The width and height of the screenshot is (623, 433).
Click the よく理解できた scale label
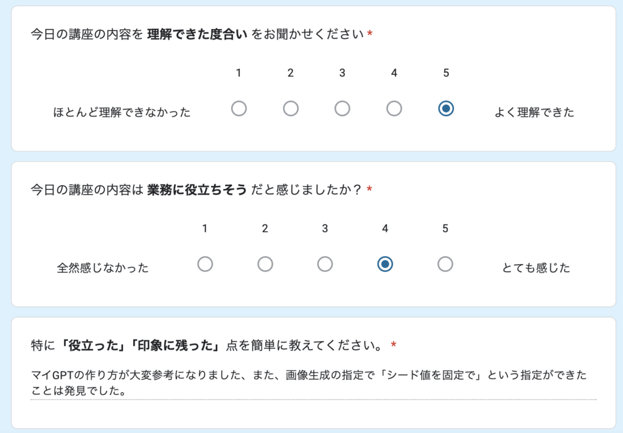coord(534,113)
